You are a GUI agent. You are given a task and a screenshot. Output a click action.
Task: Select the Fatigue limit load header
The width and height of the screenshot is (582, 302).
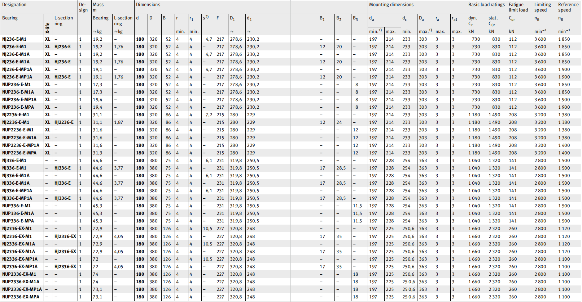518,7
